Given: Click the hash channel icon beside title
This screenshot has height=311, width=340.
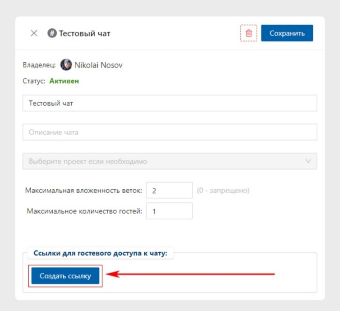Looking at the screenshot, I should [x=52, y=33].
